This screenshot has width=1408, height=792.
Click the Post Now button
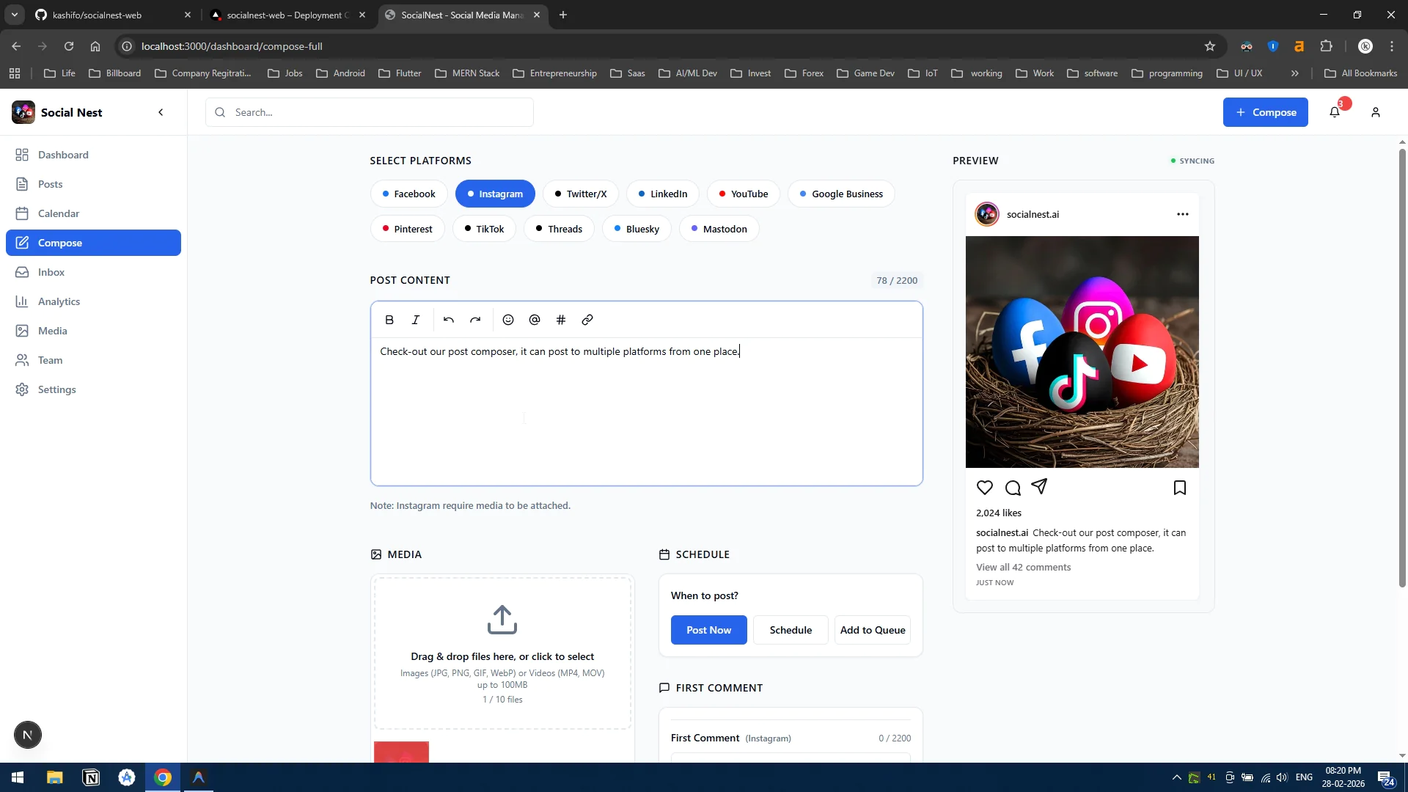click(x=708, y=629)
